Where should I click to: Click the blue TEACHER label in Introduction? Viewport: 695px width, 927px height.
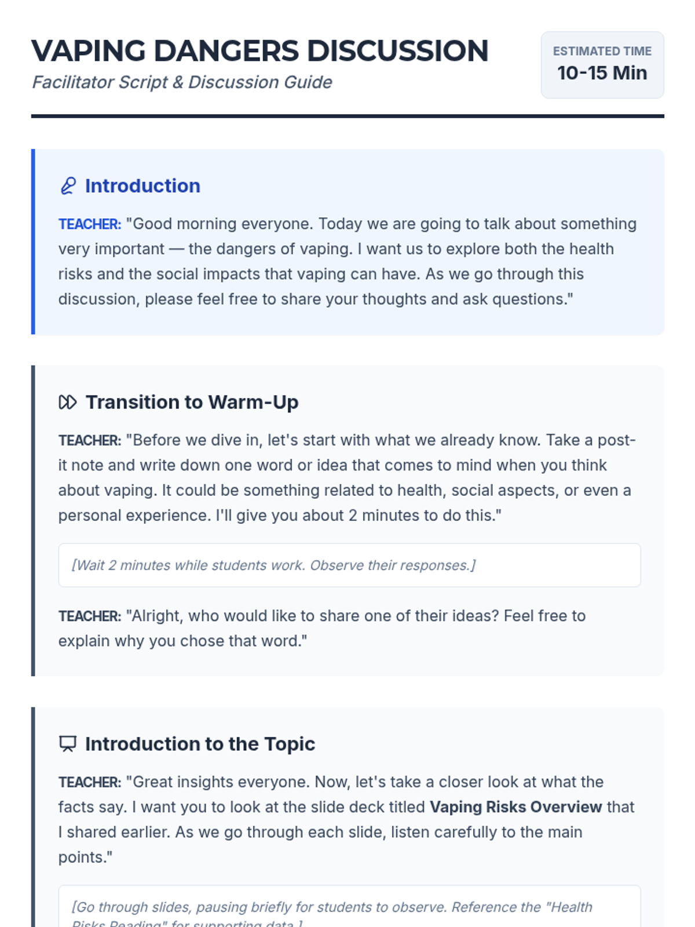pyautogui.click(x=90, y=224)
